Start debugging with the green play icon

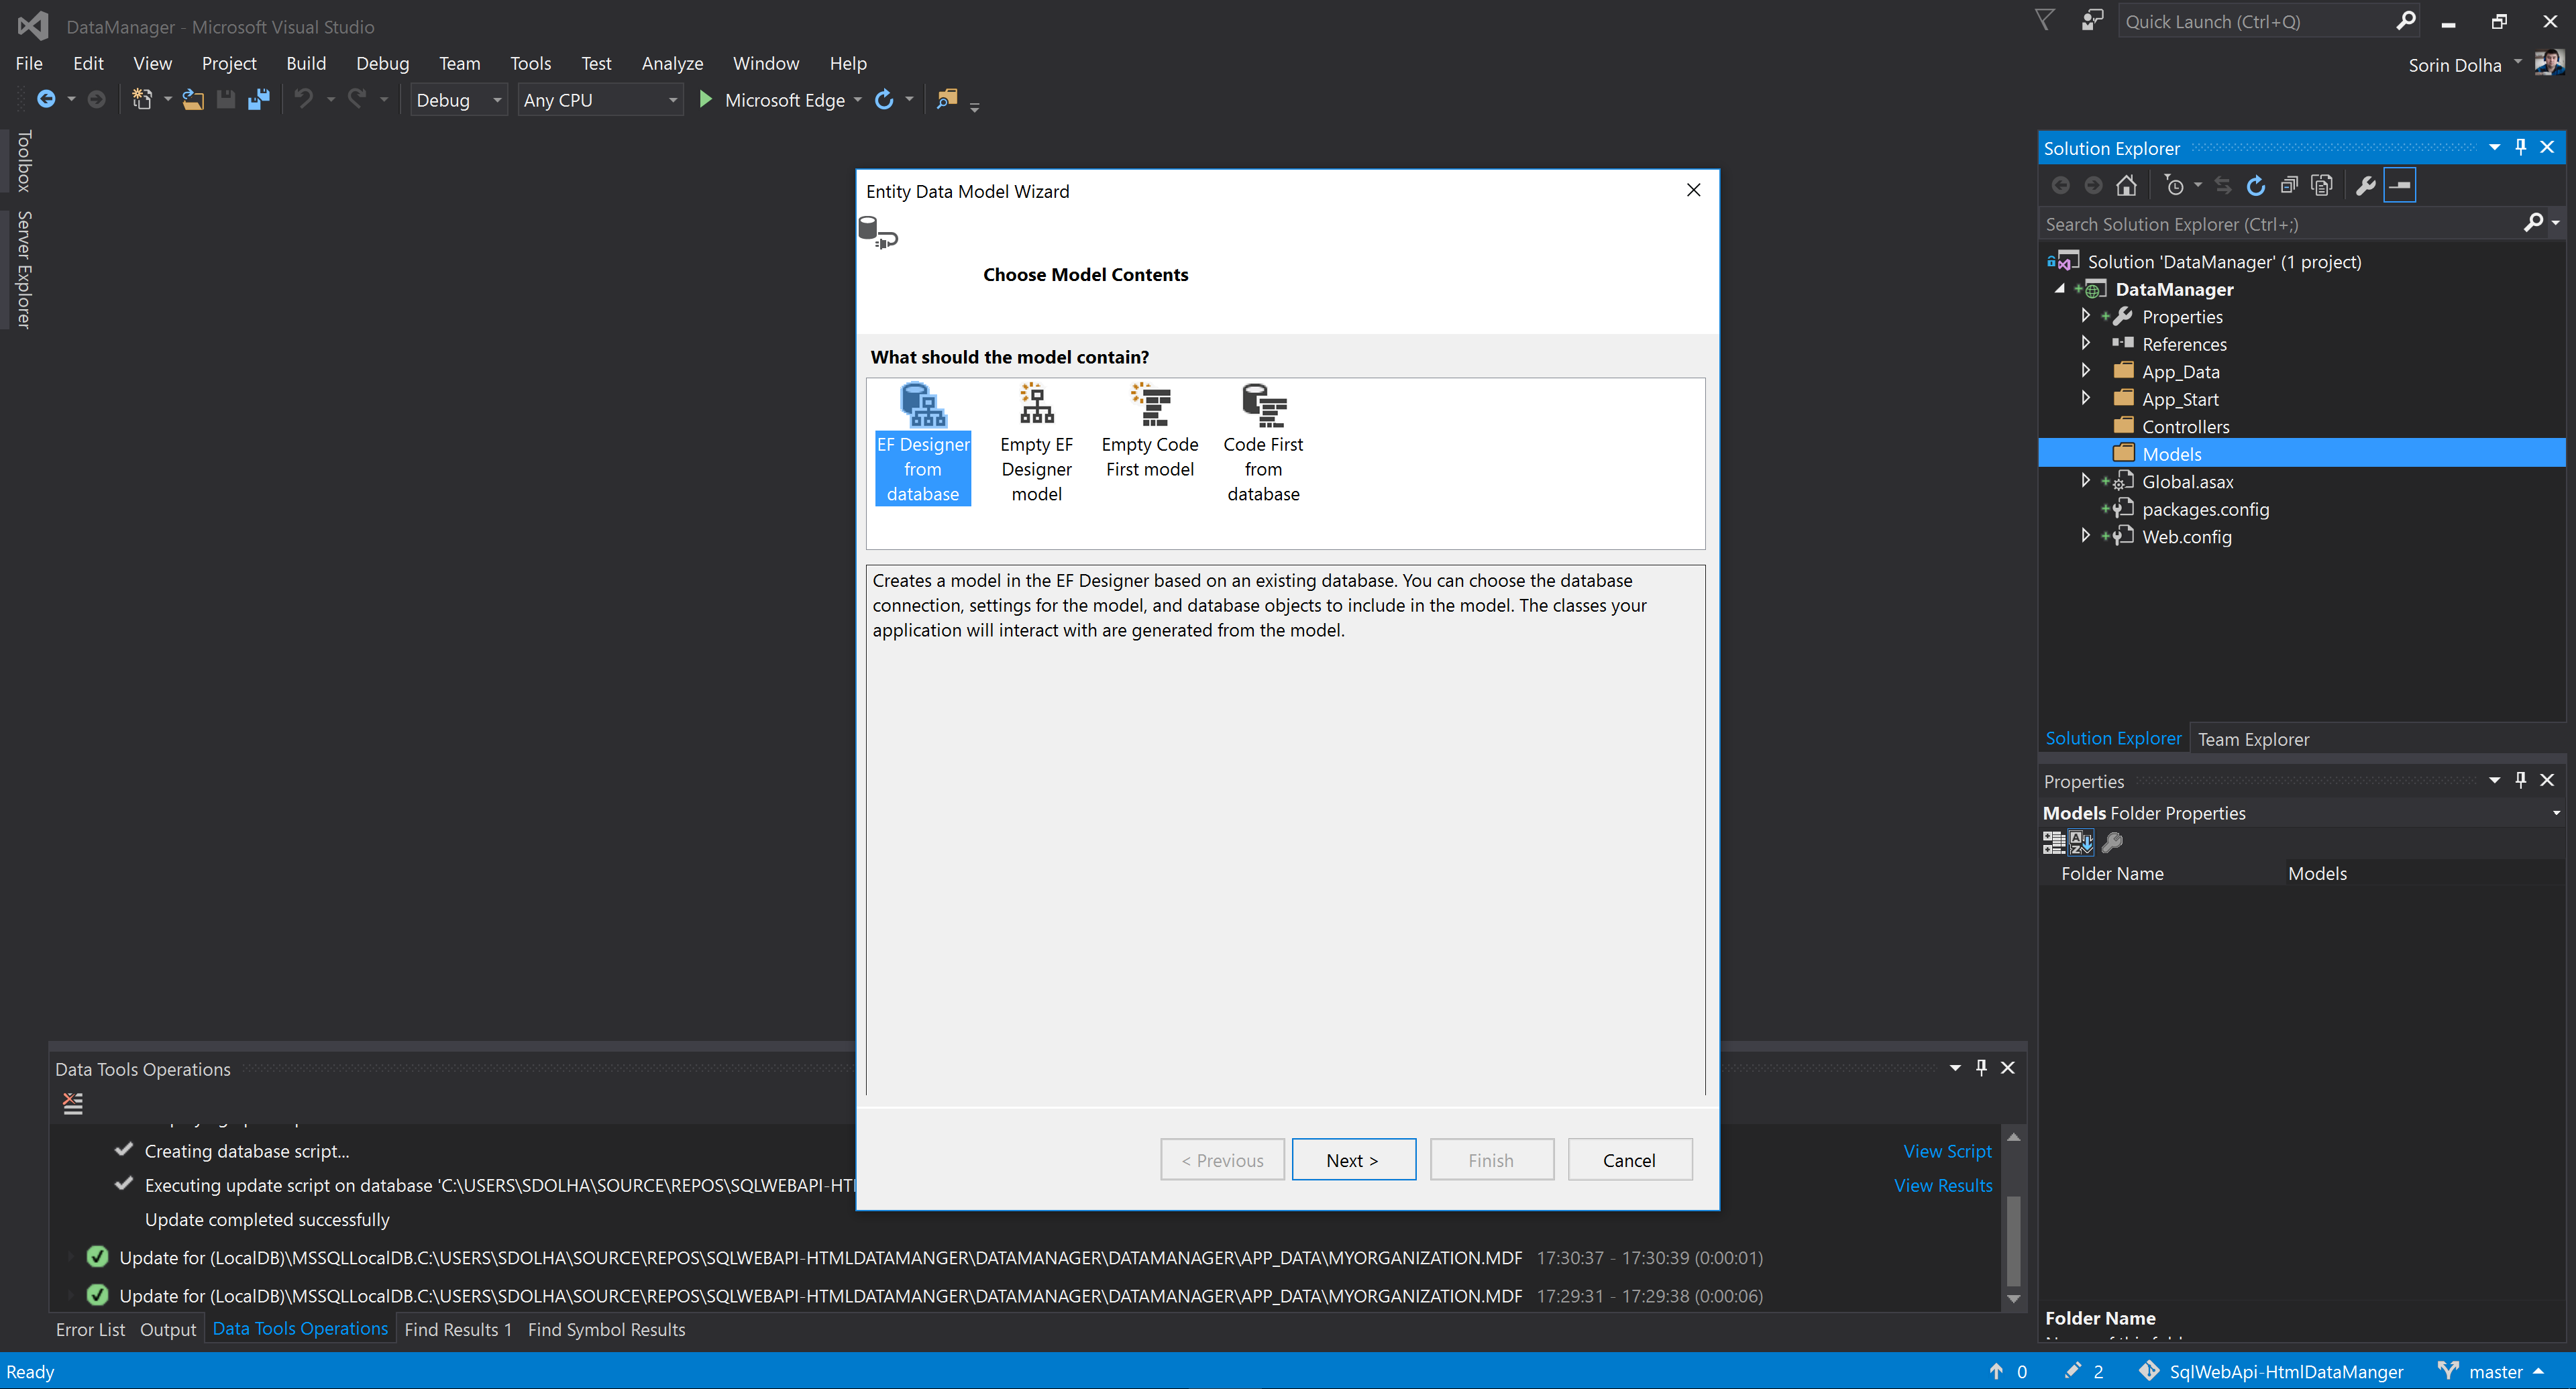click(705, 100)
